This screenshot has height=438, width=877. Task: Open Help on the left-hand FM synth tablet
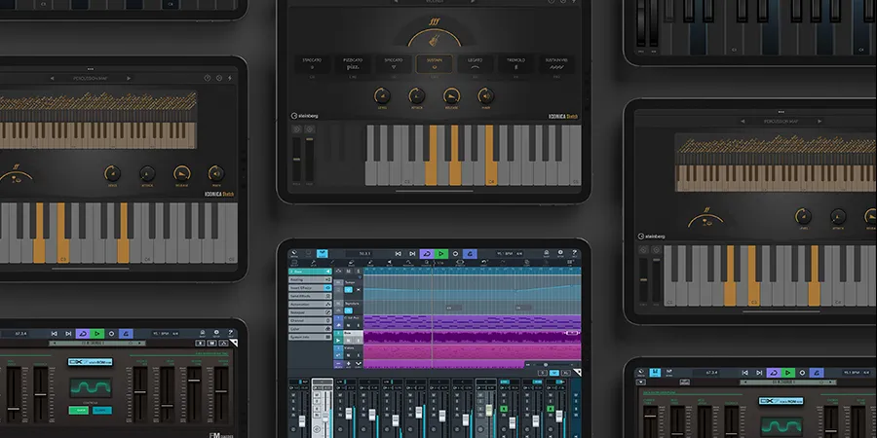click(x=229, y=334)
